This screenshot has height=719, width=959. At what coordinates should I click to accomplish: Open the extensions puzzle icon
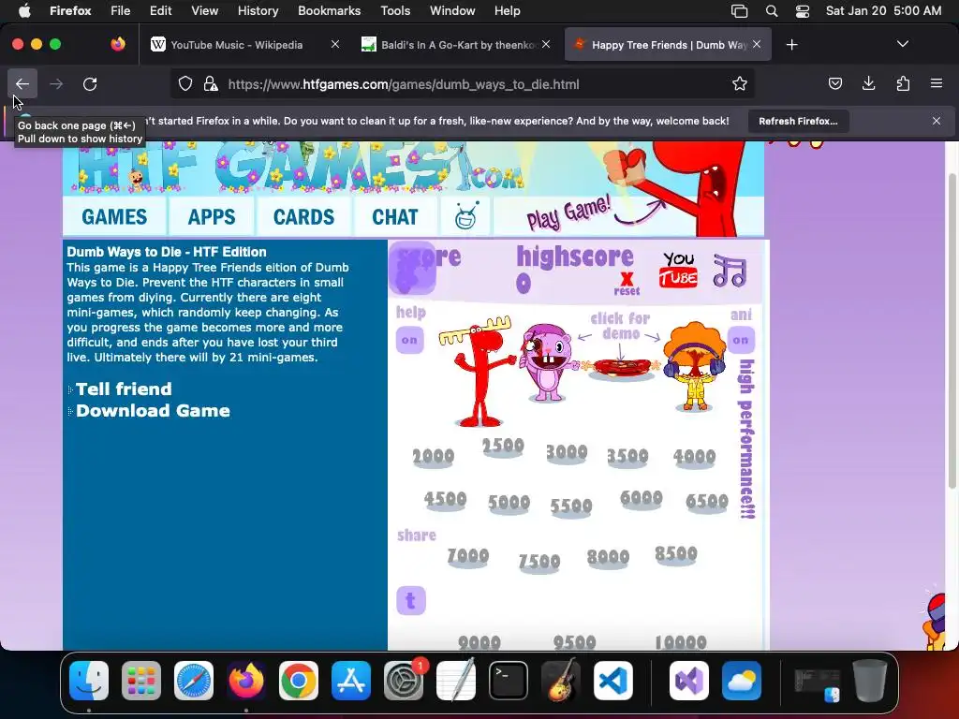pyautogui.click(x=903, y=83)
